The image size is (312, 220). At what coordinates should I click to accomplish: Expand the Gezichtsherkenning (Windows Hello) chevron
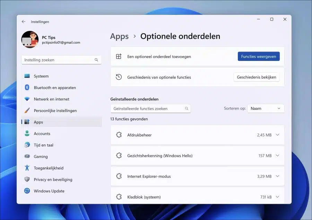[x=278, y=156]
